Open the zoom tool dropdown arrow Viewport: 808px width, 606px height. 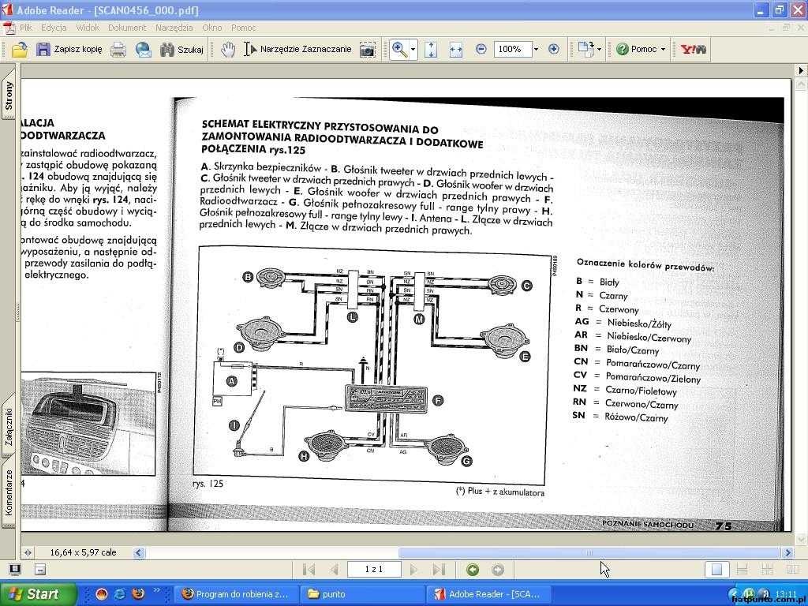tap(413, 50)
